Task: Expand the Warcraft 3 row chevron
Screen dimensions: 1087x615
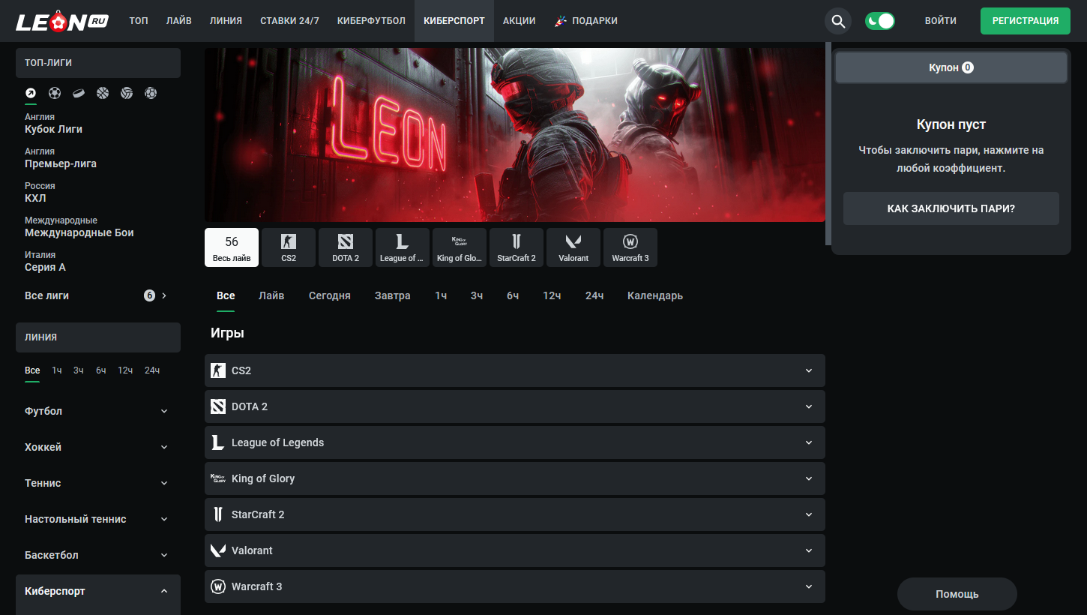Action: (809, 586)
